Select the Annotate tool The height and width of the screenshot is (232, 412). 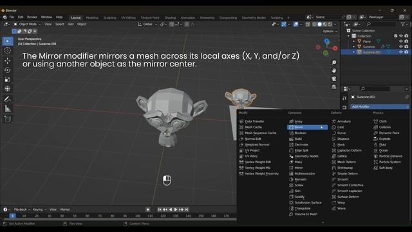click(7, 99)
